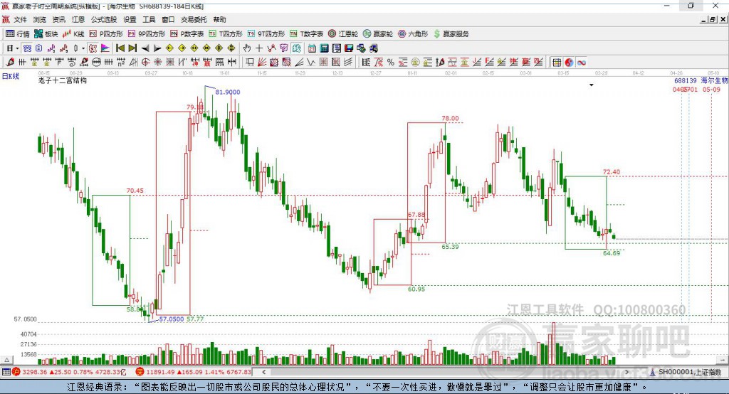Open the calculator icon
Screen dimensions: 729x394
[324, 48]
